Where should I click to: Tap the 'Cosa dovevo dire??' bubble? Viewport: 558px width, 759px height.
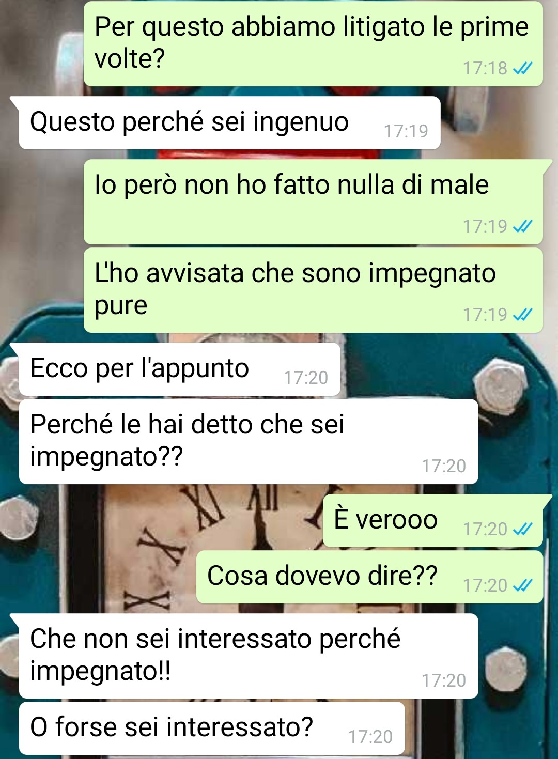[369, 577]
